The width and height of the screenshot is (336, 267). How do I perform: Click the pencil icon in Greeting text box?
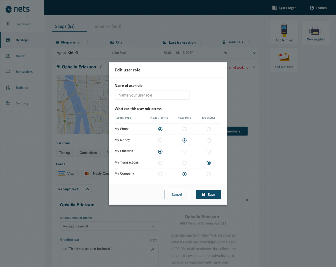point(153,249)
